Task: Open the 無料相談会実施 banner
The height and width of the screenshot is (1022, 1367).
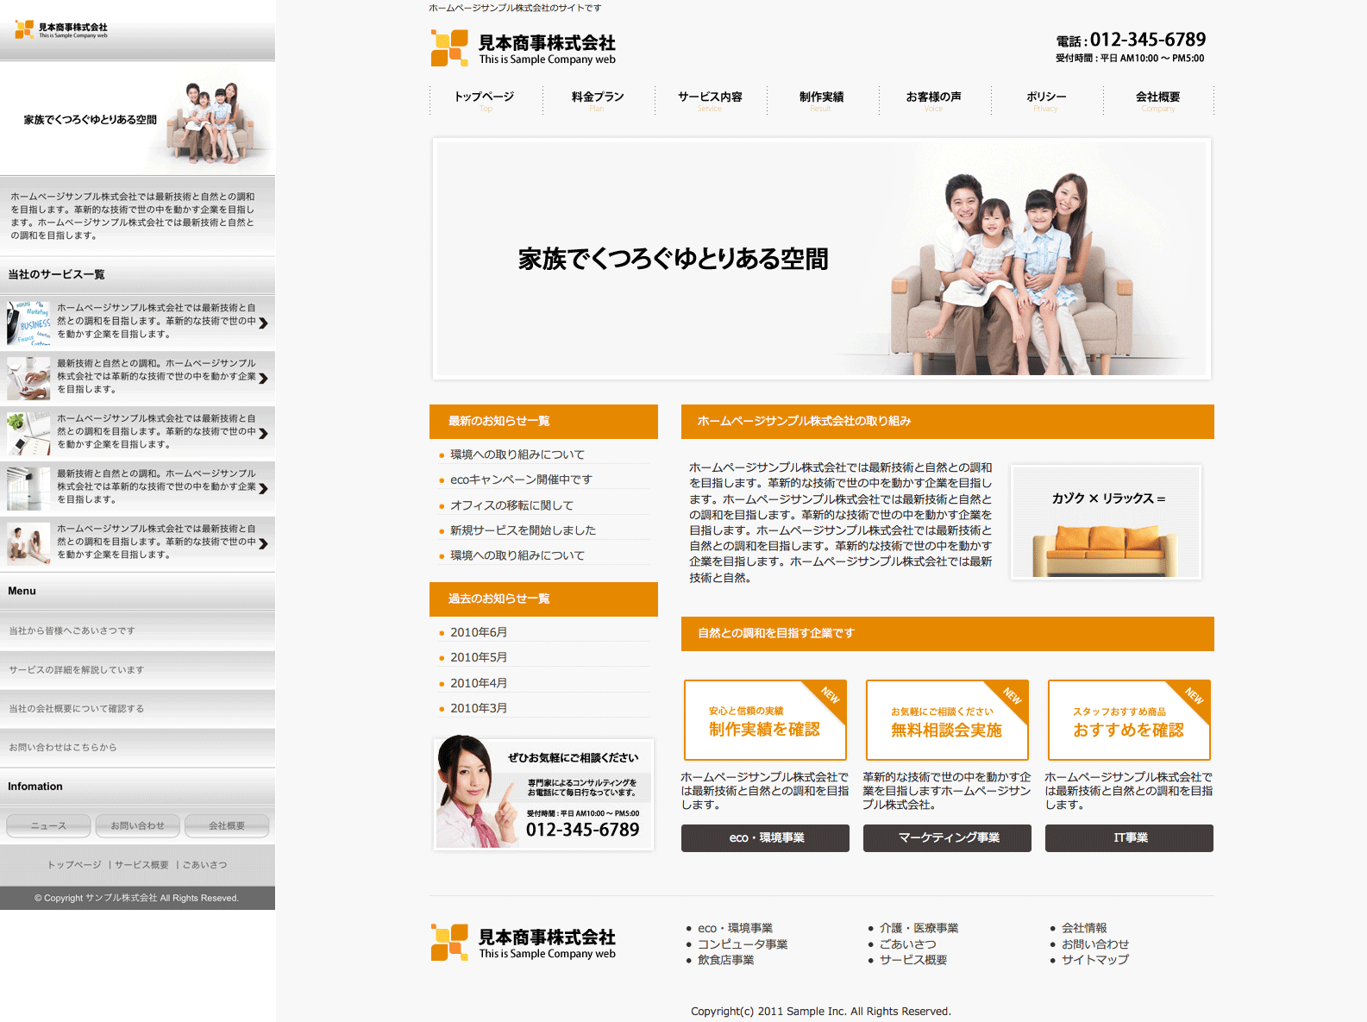Action: pos(946,720)
